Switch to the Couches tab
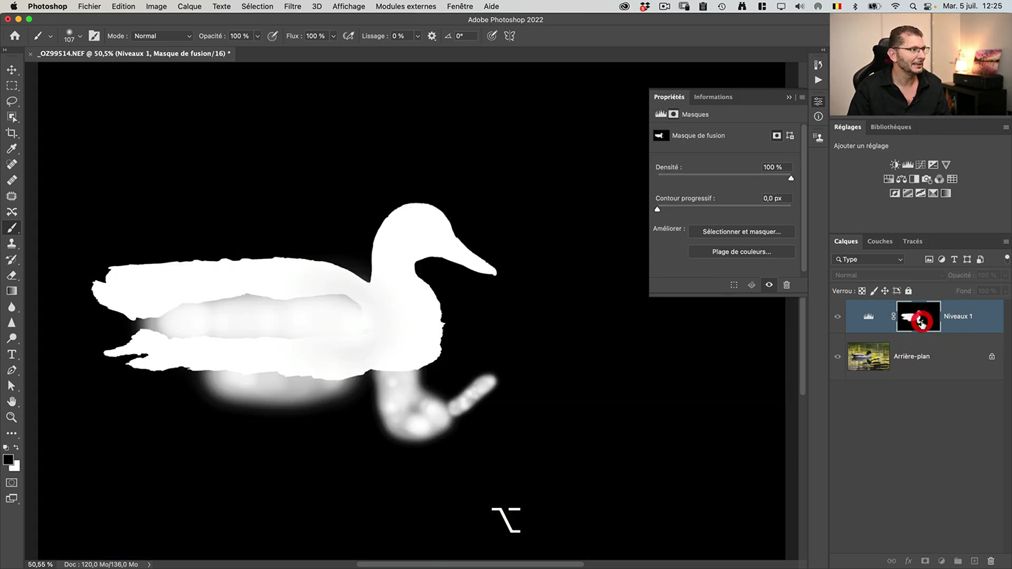This screenshot has height=569, width=1012. coord(880,241)
